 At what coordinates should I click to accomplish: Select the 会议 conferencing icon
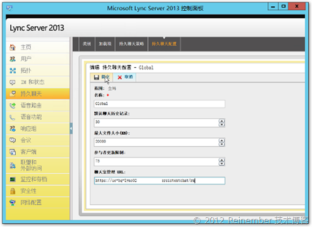click(12, 140)
